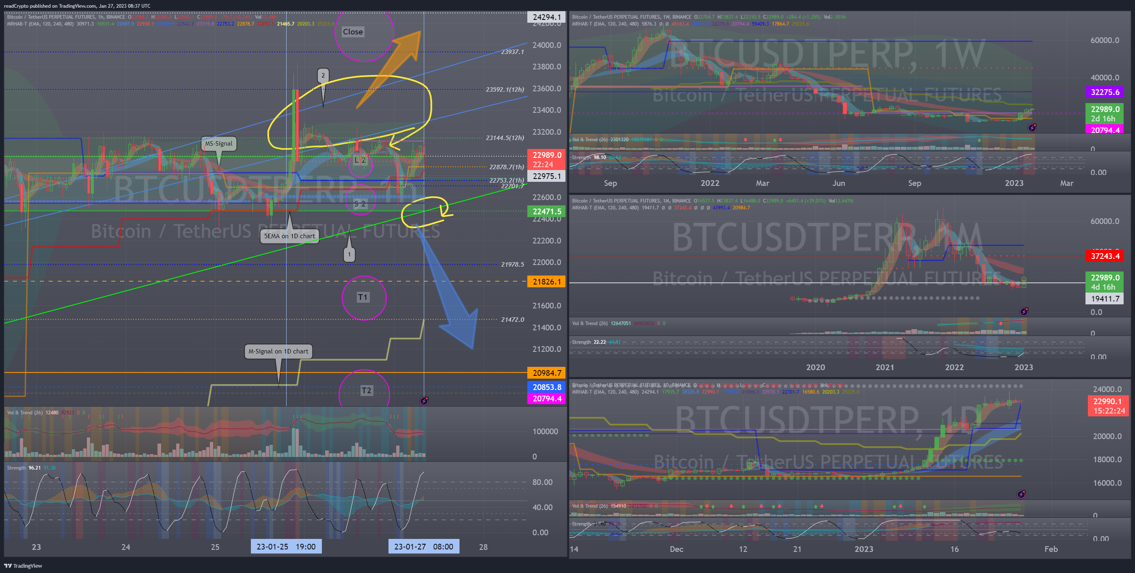
Task: Click 'Vol & Trend (26)' legend on 1h chart
Action: pyautogui.click(x=25, y=413)
